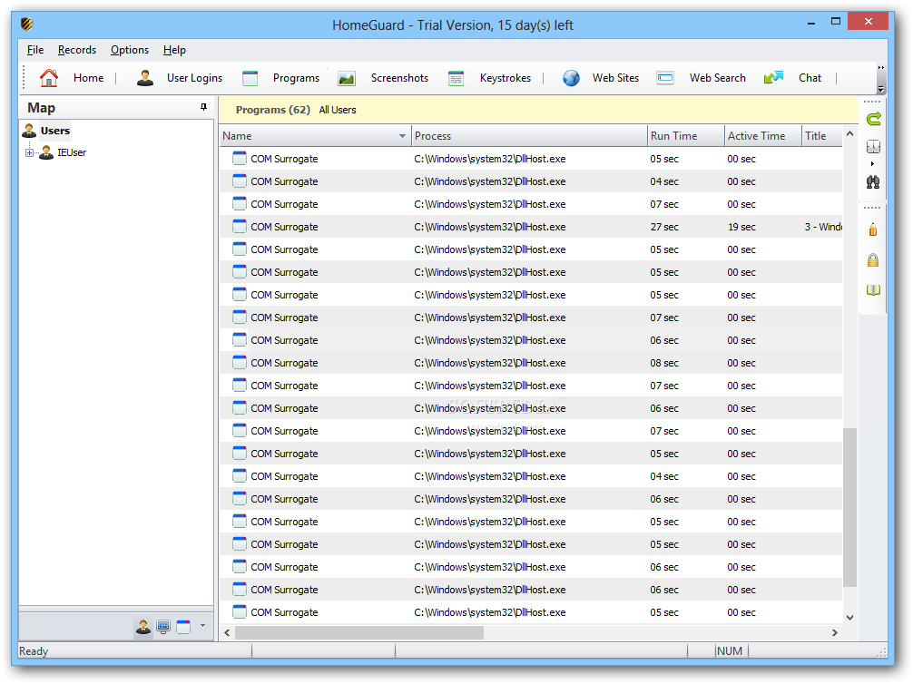Click the NUM status bar indicator

point(730,651)
